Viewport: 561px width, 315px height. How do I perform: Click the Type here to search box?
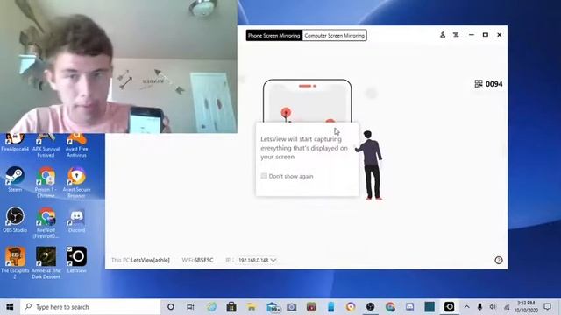click(90, 307)
